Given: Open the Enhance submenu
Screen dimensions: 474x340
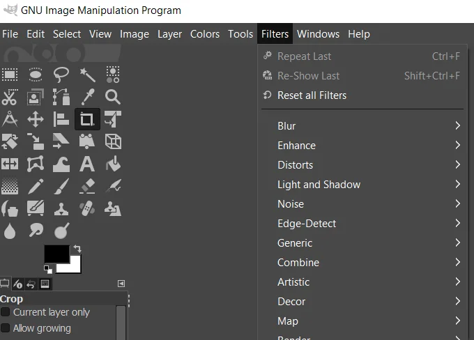Looking at the screenshot, I should 362,146.
